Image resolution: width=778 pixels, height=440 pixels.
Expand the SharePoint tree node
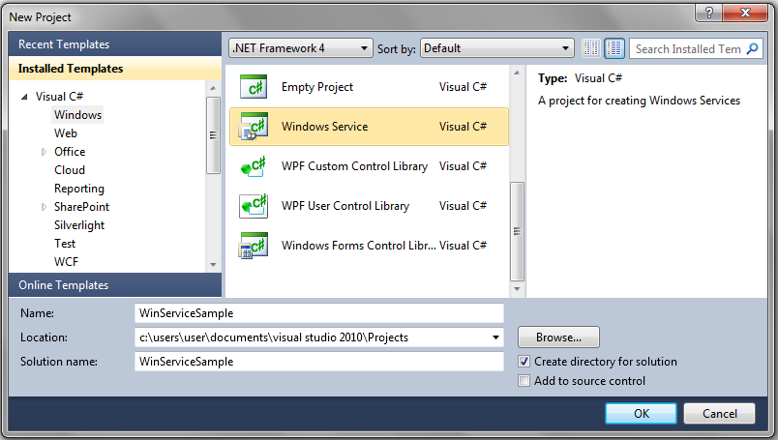(x=44, y=207)
